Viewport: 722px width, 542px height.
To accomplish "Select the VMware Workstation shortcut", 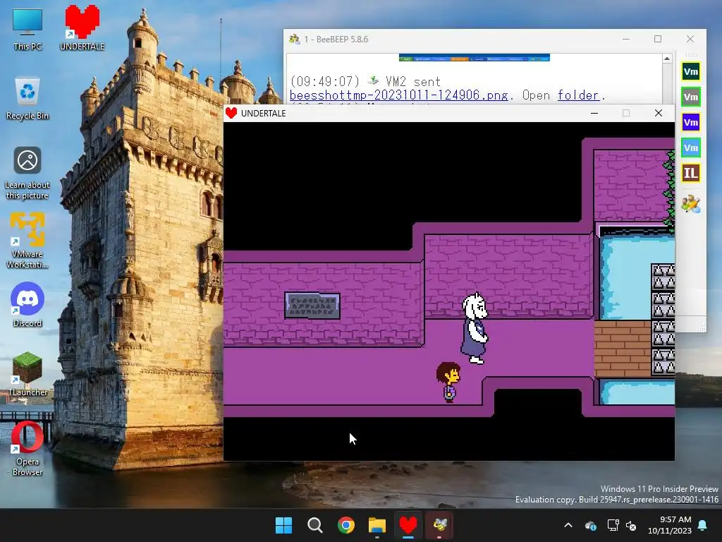I will click(x=27, y=241).
